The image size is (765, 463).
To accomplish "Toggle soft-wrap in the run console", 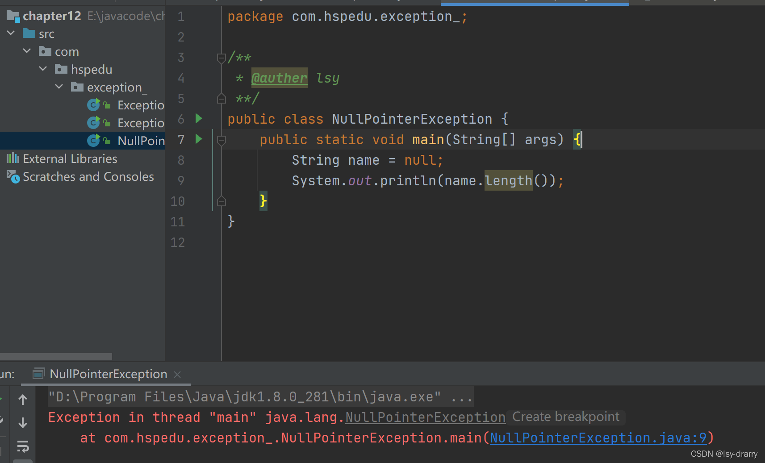I will [23, 446].
